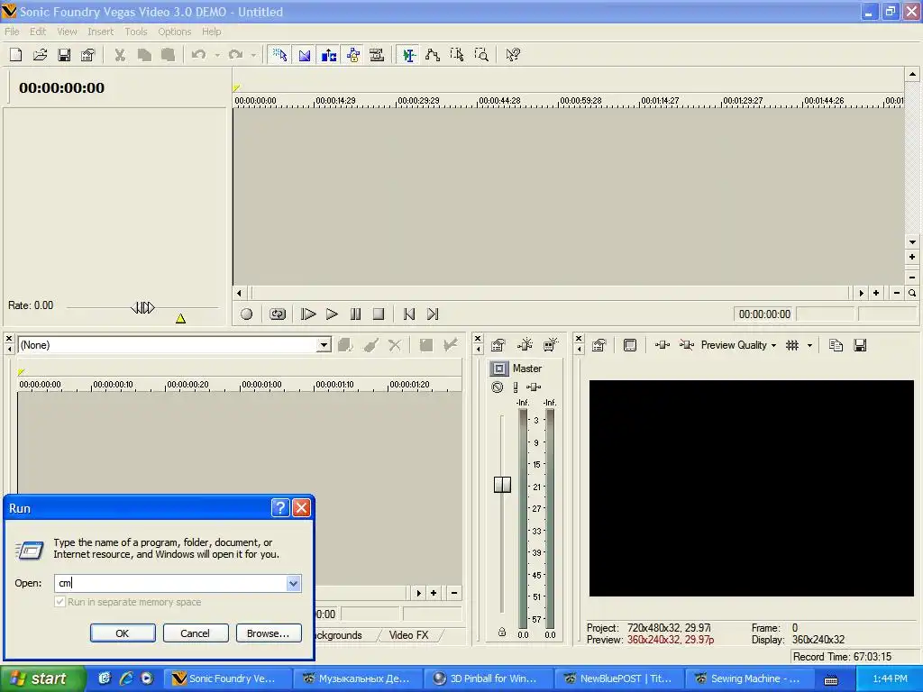Jump to the start with Go to Start
Viewport: 923px width, 692px height.
tap(409, 314)
